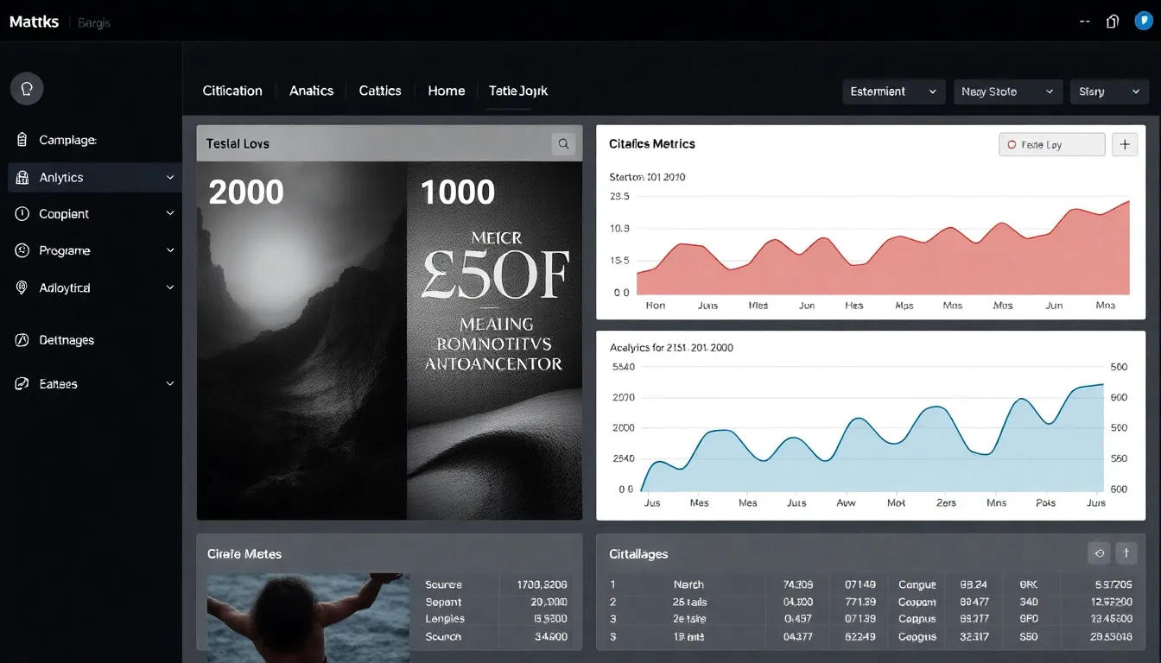Click the Acalyics for chart label
The height and width of the screenshot is (663, 1161).
click(x=671, y=348)
